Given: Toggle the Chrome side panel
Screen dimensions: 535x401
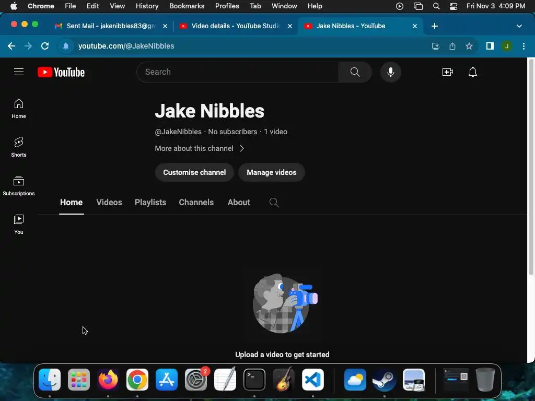Looking at the screenshot, I should pos(490,46).
